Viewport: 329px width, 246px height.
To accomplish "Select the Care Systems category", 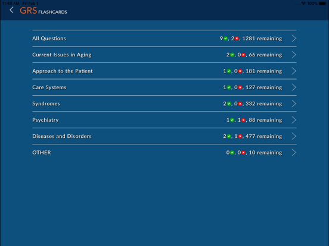I will (x=164, y=87).
